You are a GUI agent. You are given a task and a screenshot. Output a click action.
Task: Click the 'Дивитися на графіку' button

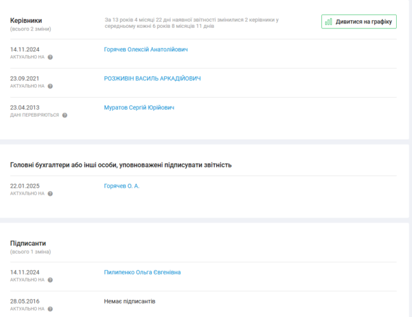359,22
